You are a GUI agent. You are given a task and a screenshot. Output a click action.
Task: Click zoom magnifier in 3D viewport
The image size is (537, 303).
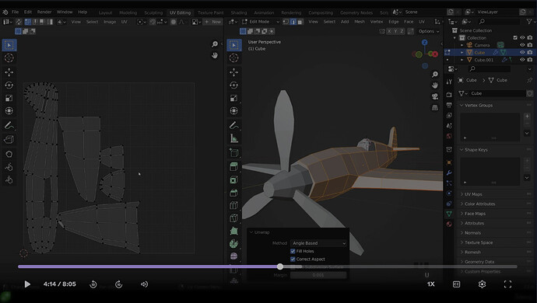(435, 75)
